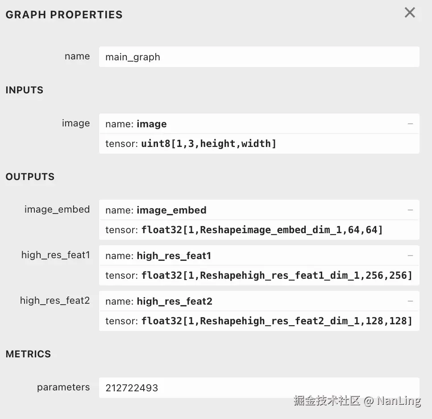Click the uint8 tensor shape of image
This screenshot has width=432, height=419.
tap(208, 144)
